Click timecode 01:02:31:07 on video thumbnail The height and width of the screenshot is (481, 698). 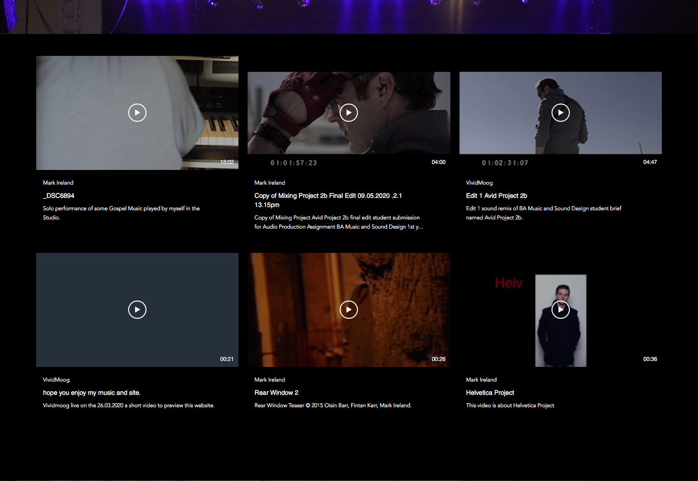tap(505, 163)
